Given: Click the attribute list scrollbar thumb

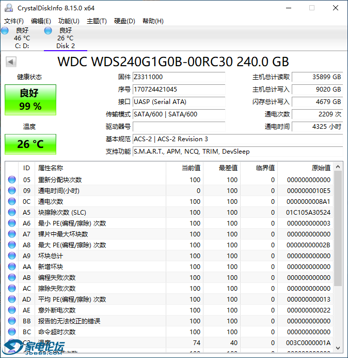Looking at the screenshot, I should point(338,228).
